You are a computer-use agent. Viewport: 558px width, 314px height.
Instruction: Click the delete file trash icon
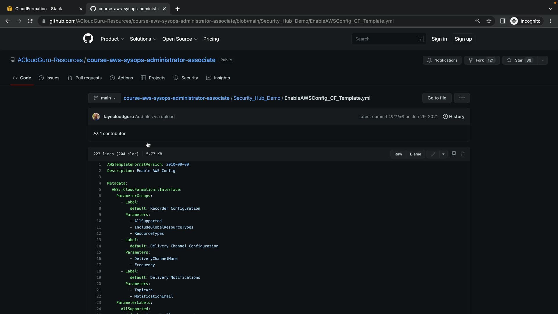pyautogui.click(x=463, y=154)
